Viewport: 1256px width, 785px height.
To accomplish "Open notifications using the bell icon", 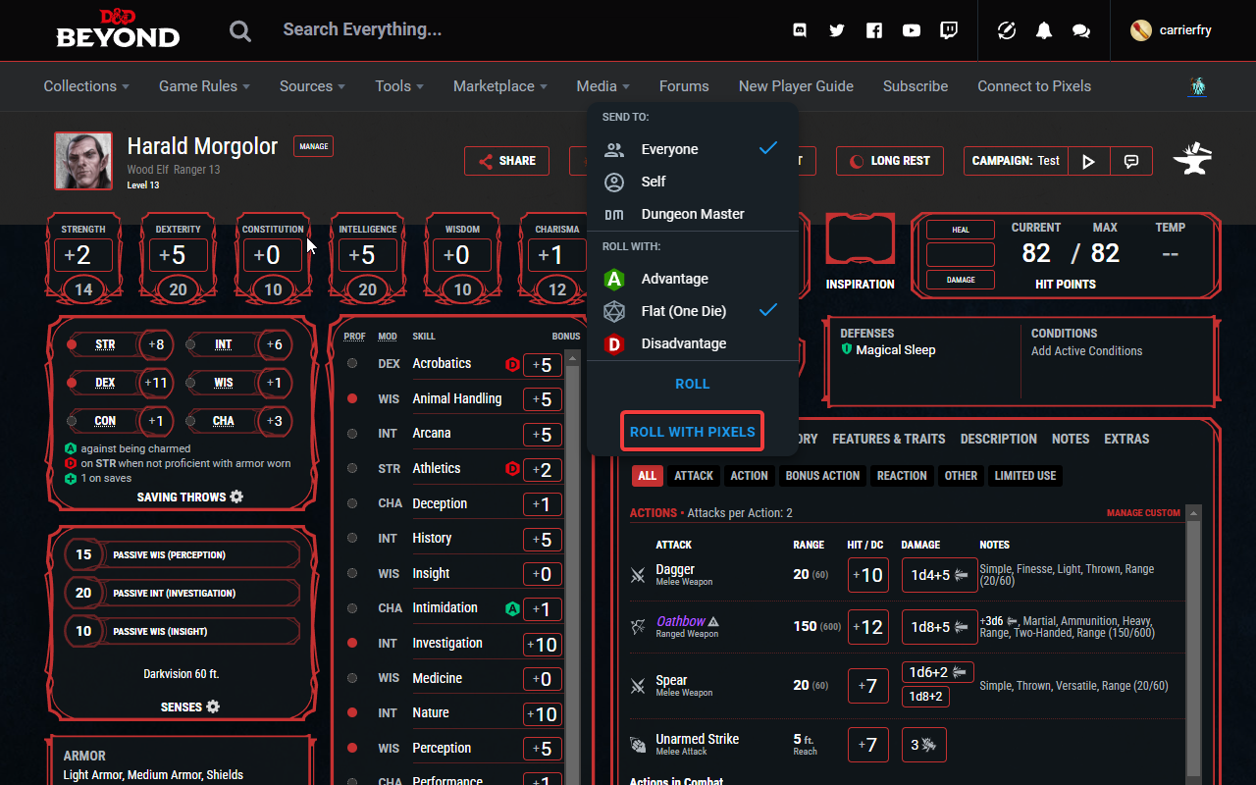I will tap(1043, 30).
